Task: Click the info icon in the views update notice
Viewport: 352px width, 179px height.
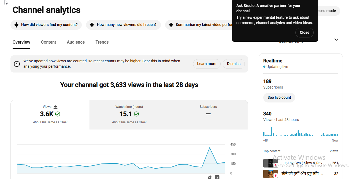Action: pyautogui.click(x=17, y=64)
